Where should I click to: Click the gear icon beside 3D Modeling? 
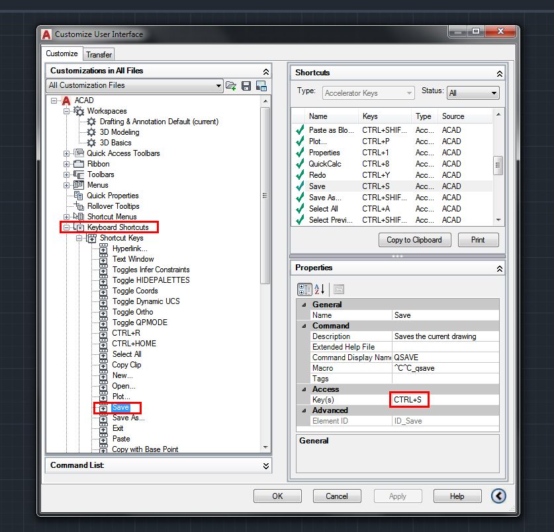91,132
